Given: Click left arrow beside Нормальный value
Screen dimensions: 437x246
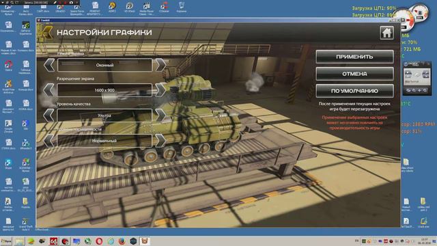Looking at the screenshot, I should pyautogui.click(x=49, y=141).
